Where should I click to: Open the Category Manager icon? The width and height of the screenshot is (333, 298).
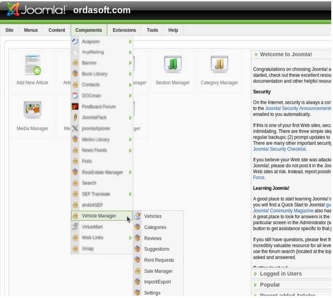[219, 64]
